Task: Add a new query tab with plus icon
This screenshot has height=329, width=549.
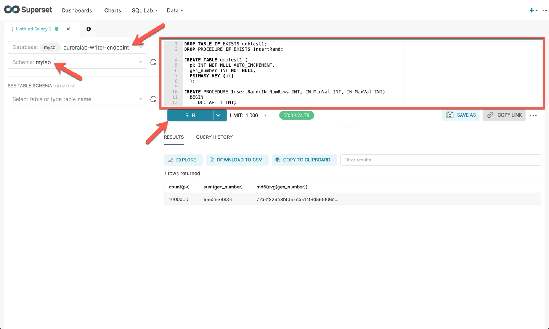Action: click(88, 29)
